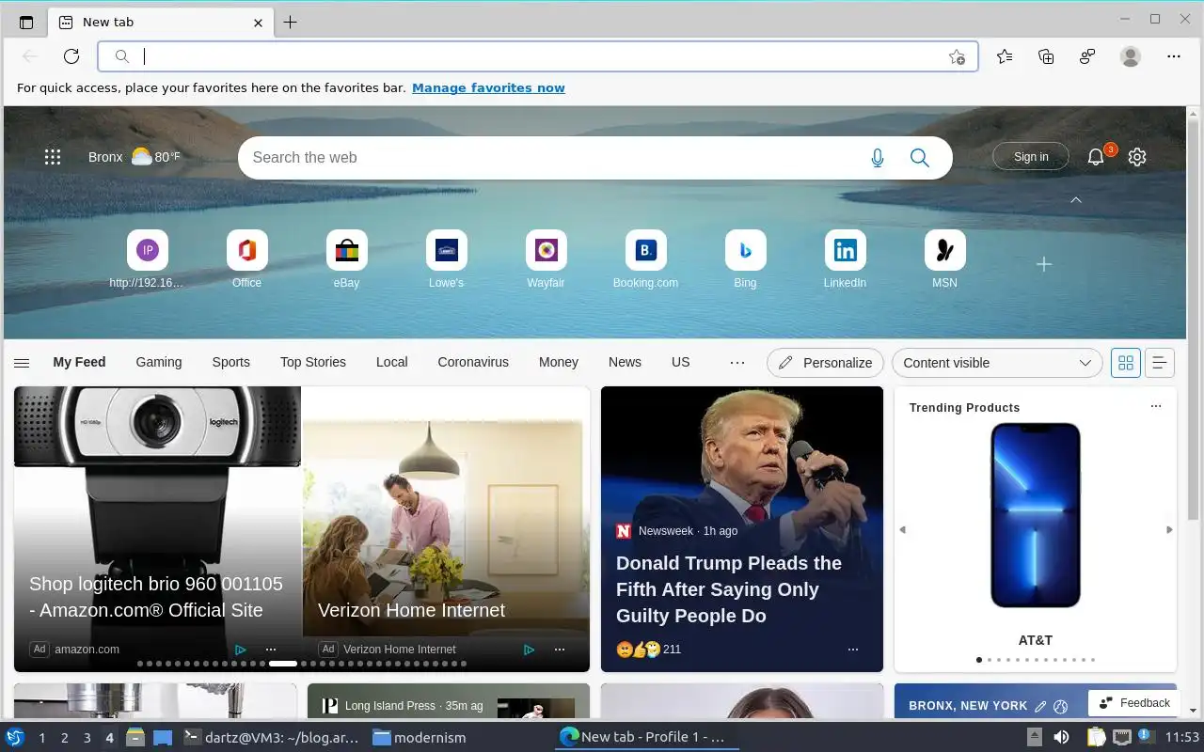The image size is (1204, 752).
Task: Add a new quick link with plus
Action: coord(1044,265)
